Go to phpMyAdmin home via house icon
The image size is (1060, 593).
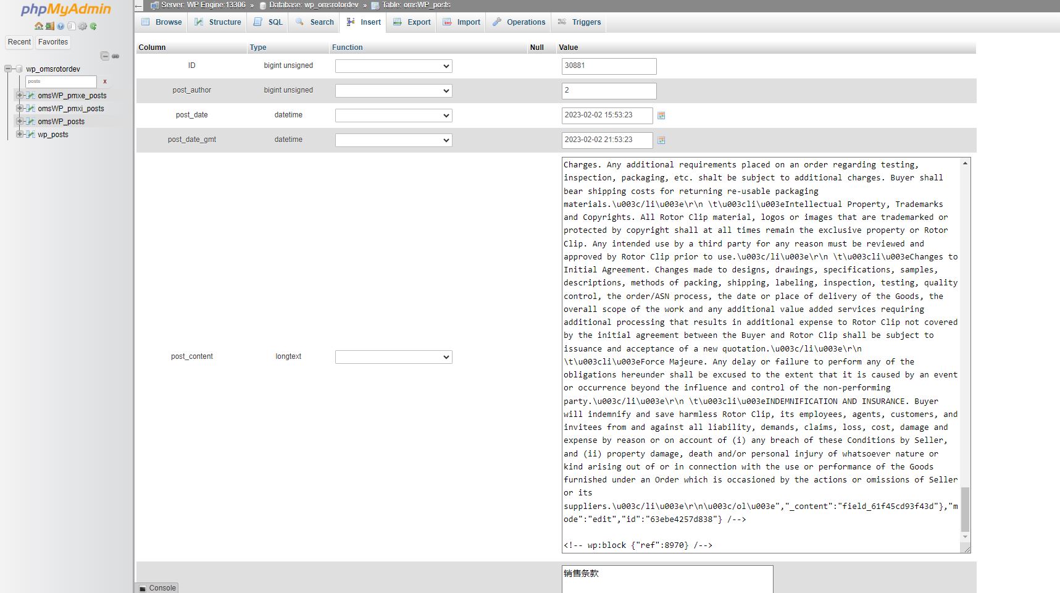pos(39,26)
